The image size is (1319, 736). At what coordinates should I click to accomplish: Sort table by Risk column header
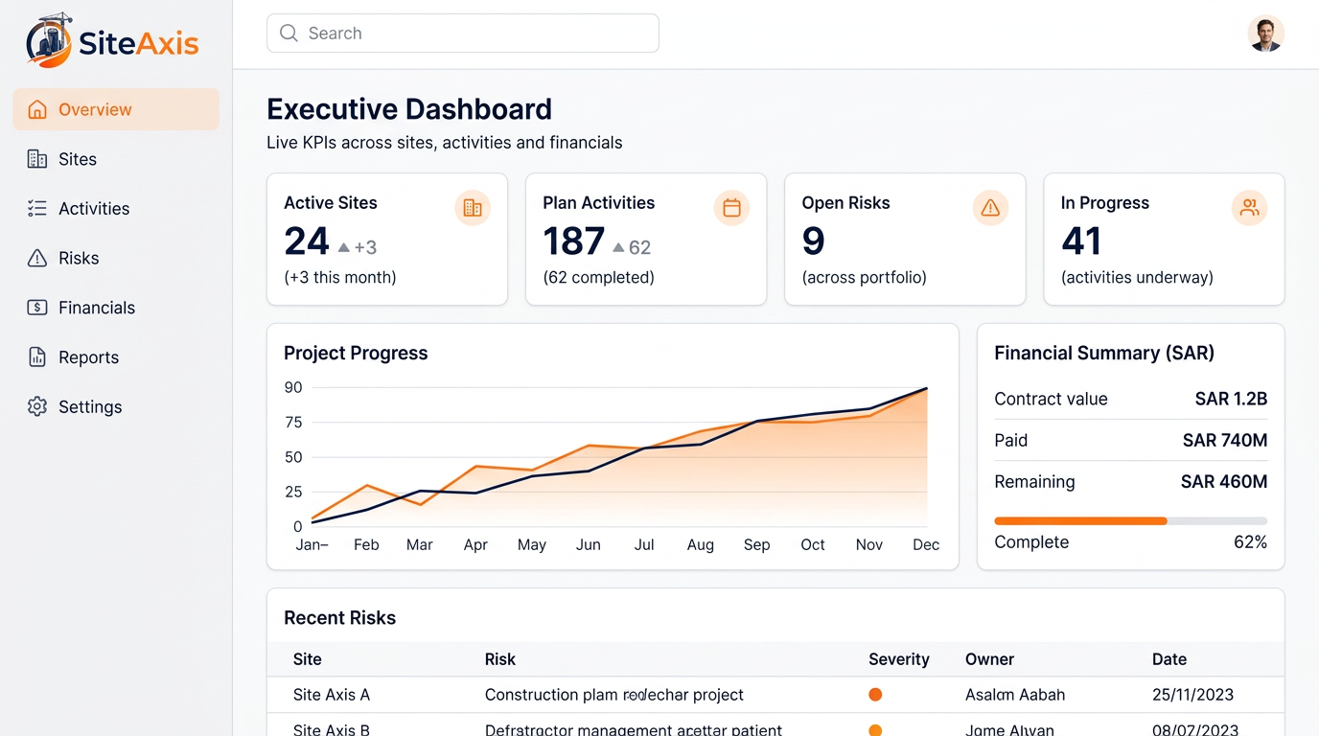(x=500, y=659)
